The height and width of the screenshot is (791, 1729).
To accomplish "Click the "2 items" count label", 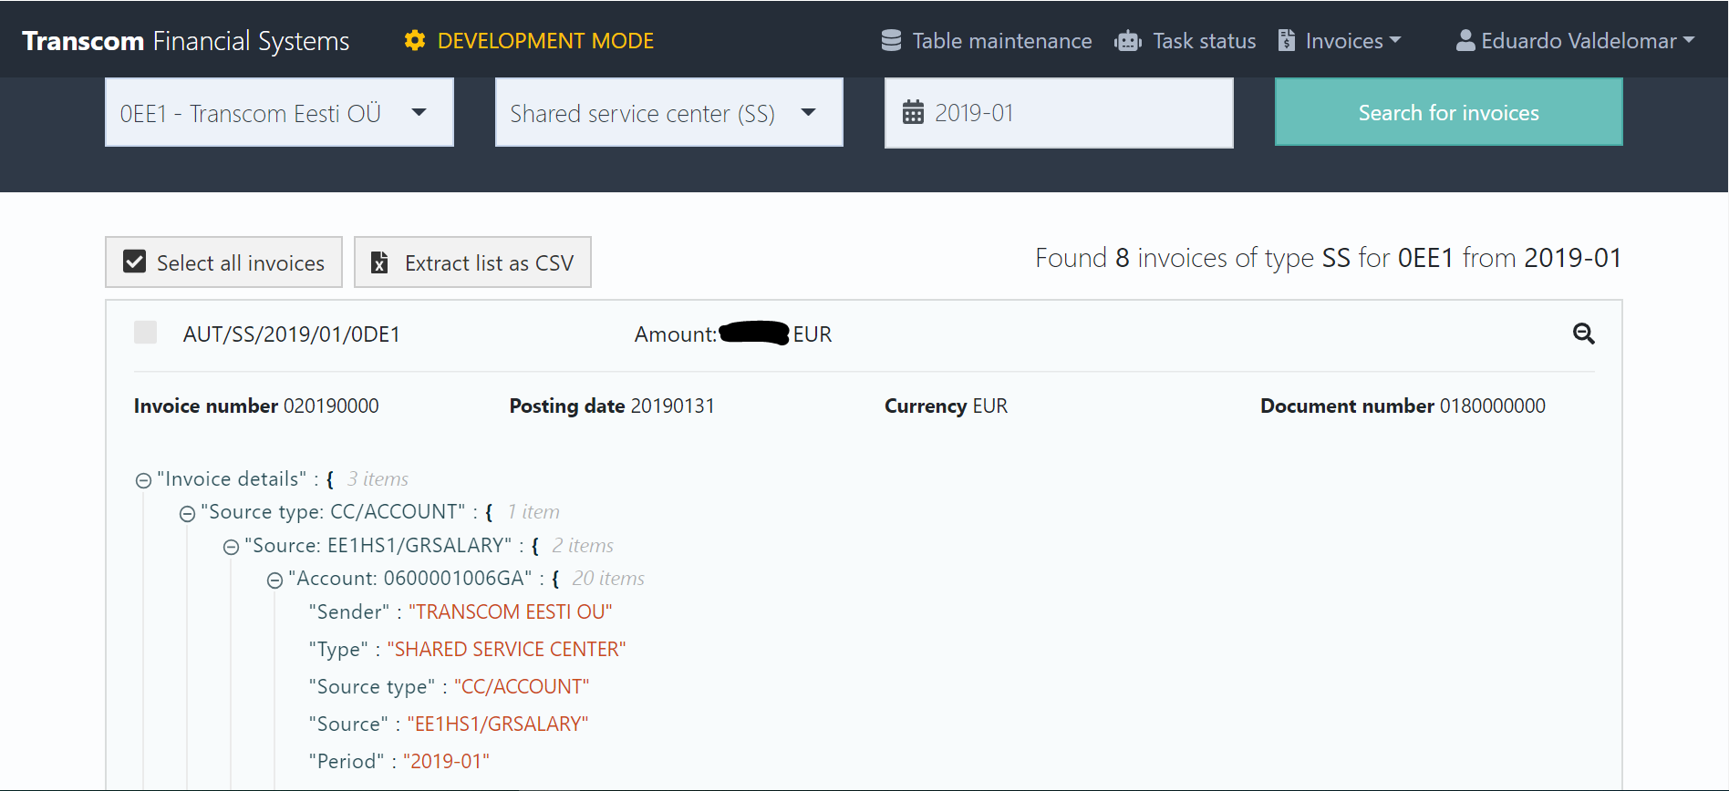I will click(x=583, y=546).
